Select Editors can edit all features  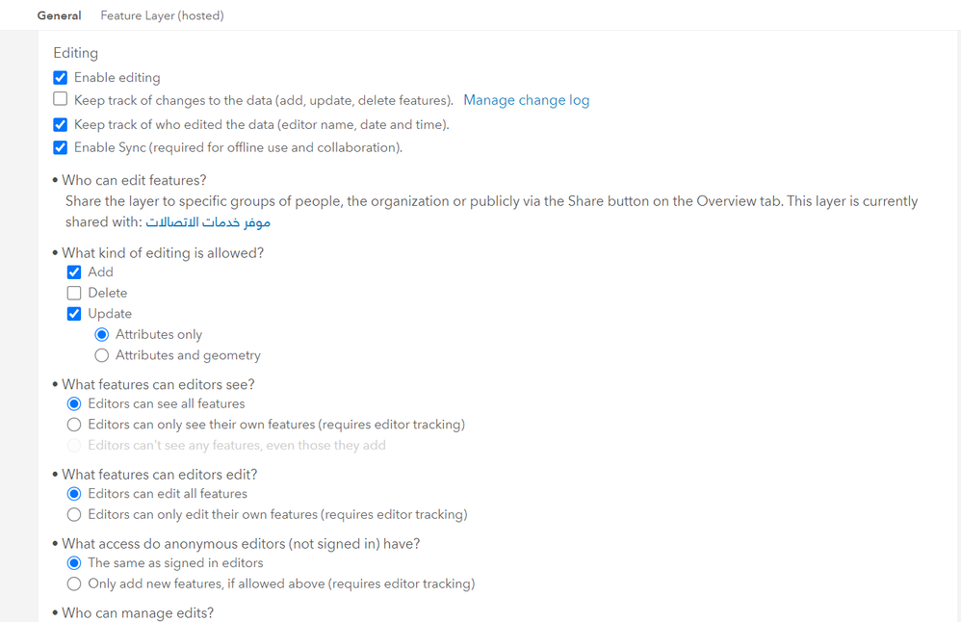tap(74, 494)
